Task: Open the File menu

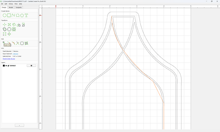Action: coord(2,4)
